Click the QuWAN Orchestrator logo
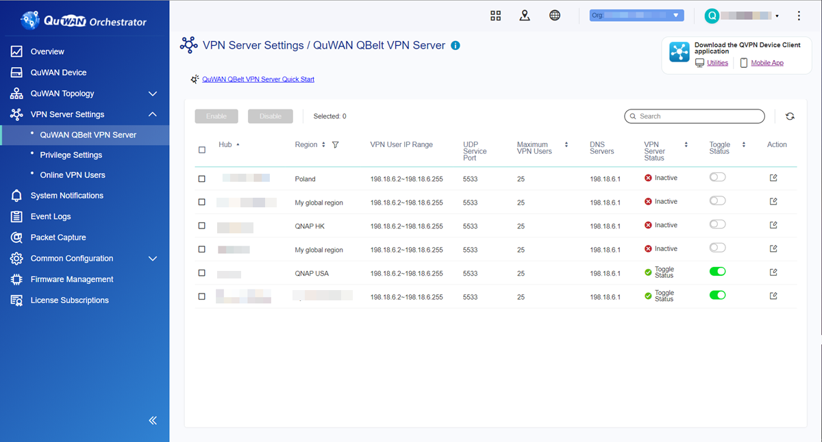Viewport: 822px width, 442px height. [84, 21]
